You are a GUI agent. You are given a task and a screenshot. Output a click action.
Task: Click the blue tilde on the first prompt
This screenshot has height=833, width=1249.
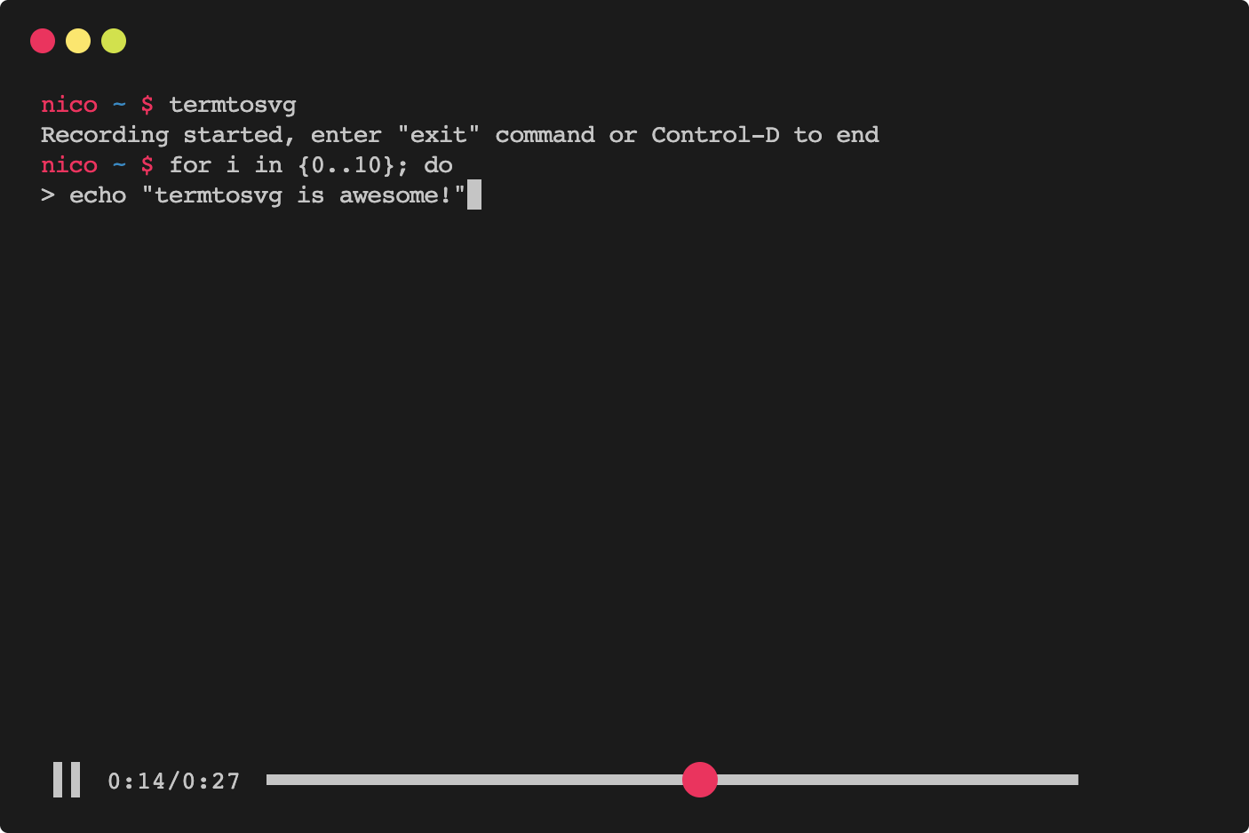click(119, 105)
